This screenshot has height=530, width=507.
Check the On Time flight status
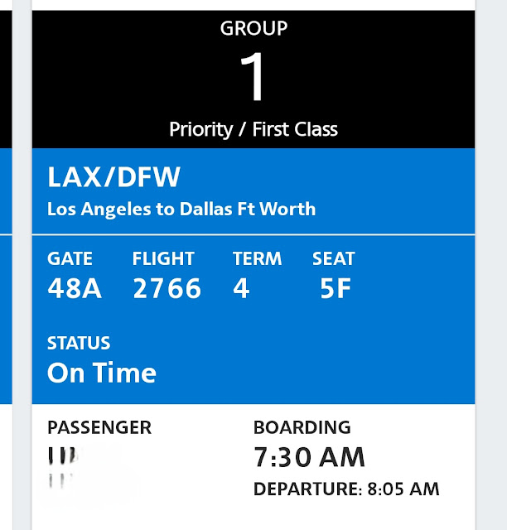pyautogui.click(x=102, y=373)
